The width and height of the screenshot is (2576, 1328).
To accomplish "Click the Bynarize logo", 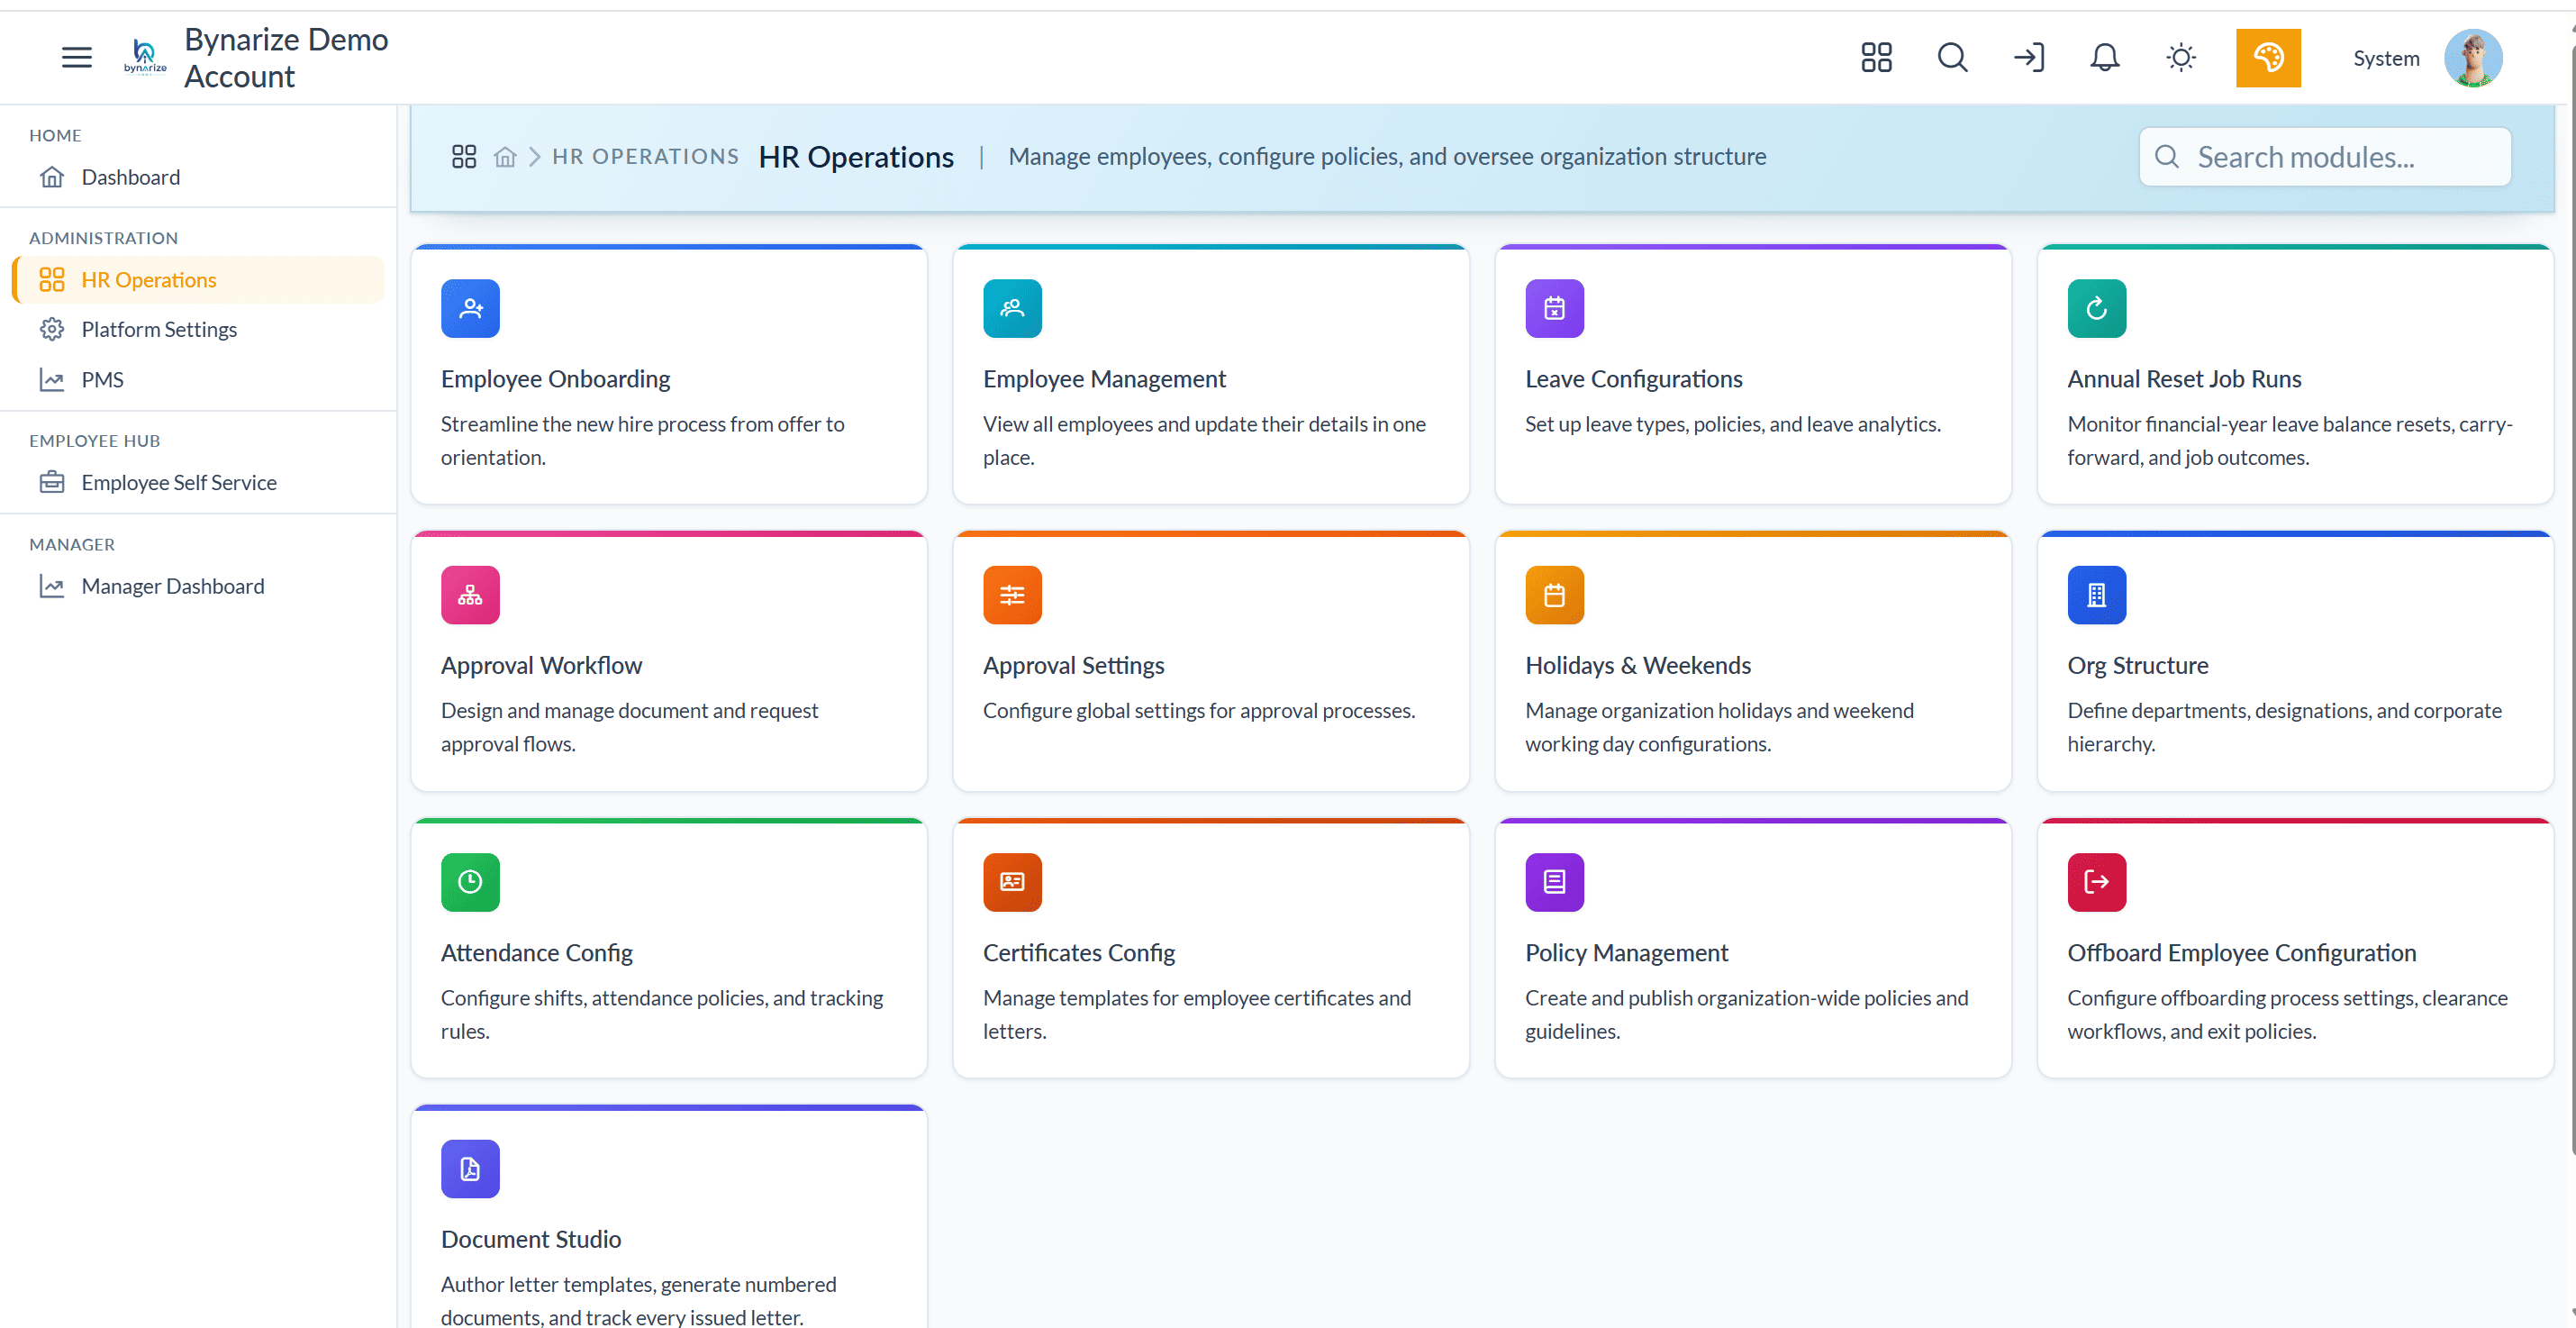I will (x=145, y=57).
